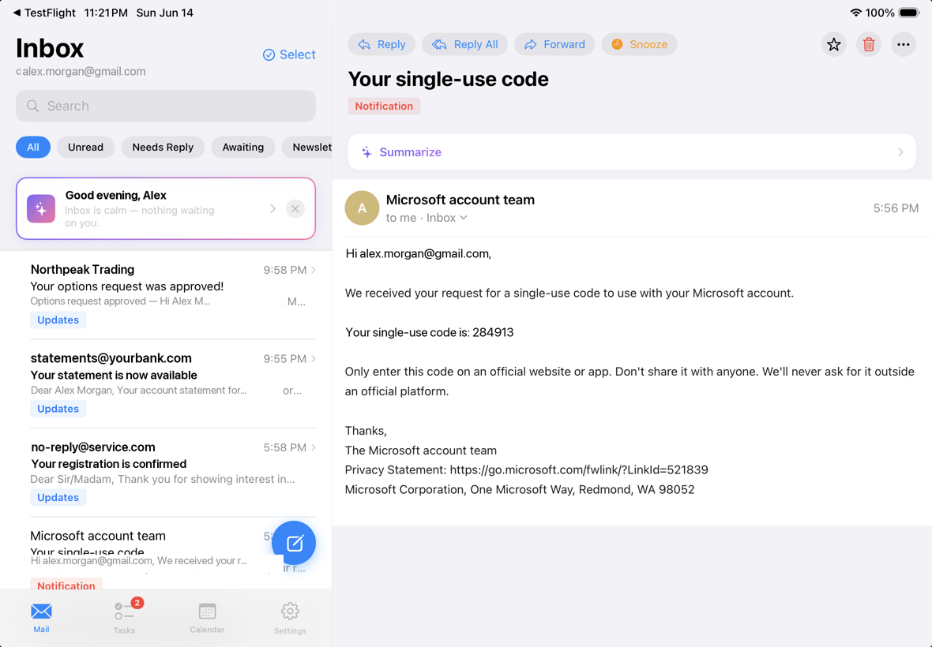The image size is (932, 647).
Task: Show Awaiting emails filter
Action: [243, 148]
